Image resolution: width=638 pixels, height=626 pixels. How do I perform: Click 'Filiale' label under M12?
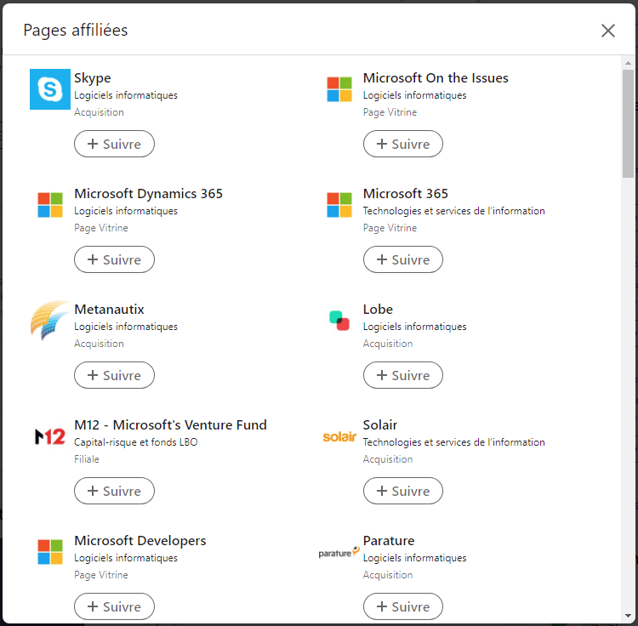click(x=87, y=459)
